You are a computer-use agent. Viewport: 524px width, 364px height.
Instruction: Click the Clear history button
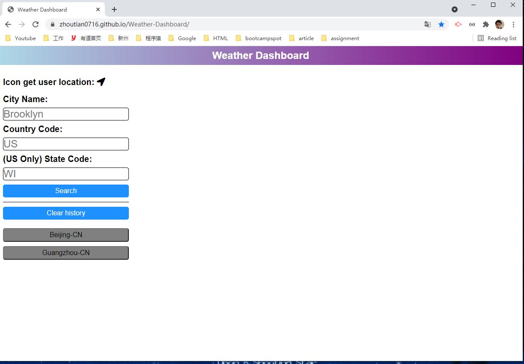tap(66, 213)
